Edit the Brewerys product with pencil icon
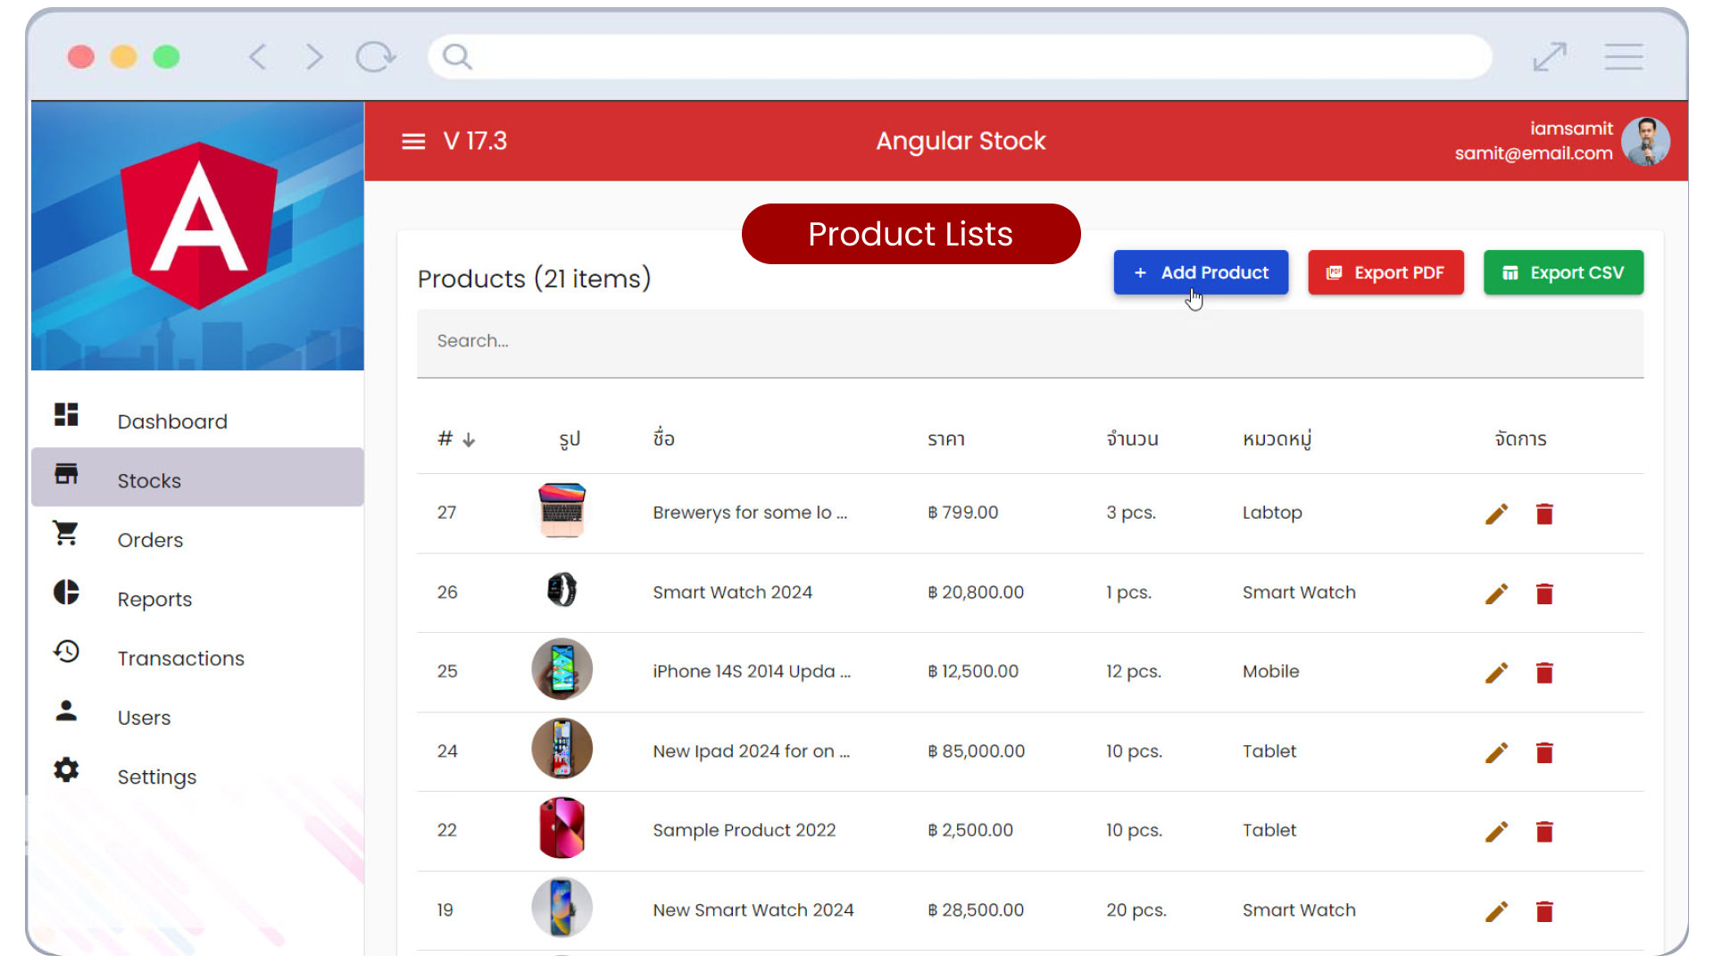 [1497, 514]
